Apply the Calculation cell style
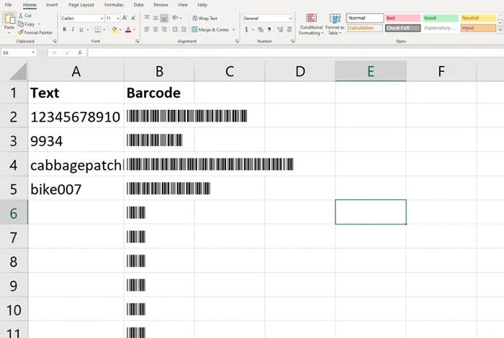The width and height of the screenshot is (504, 338). 365,28
